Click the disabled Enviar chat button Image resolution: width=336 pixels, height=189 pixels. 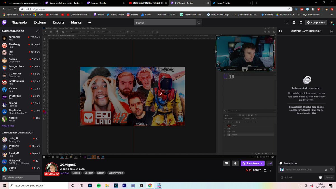329,178
